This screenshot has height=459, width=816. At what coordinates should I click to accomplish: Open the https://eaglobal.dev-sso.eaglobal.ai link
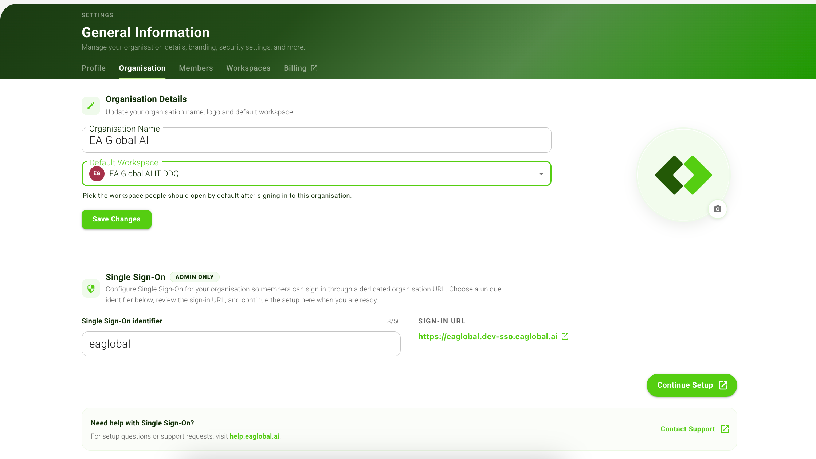tap(488, 336)
